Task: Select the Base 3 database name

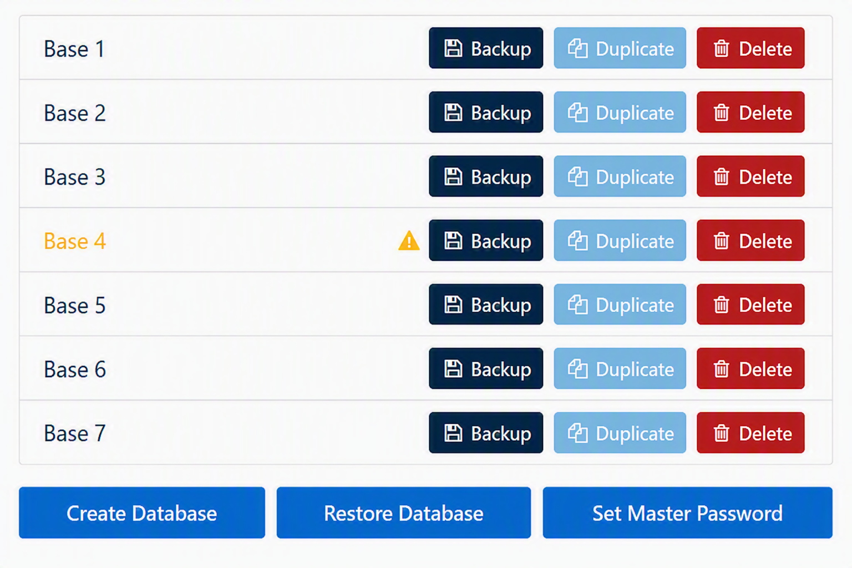Action: [x=74, y=177]
